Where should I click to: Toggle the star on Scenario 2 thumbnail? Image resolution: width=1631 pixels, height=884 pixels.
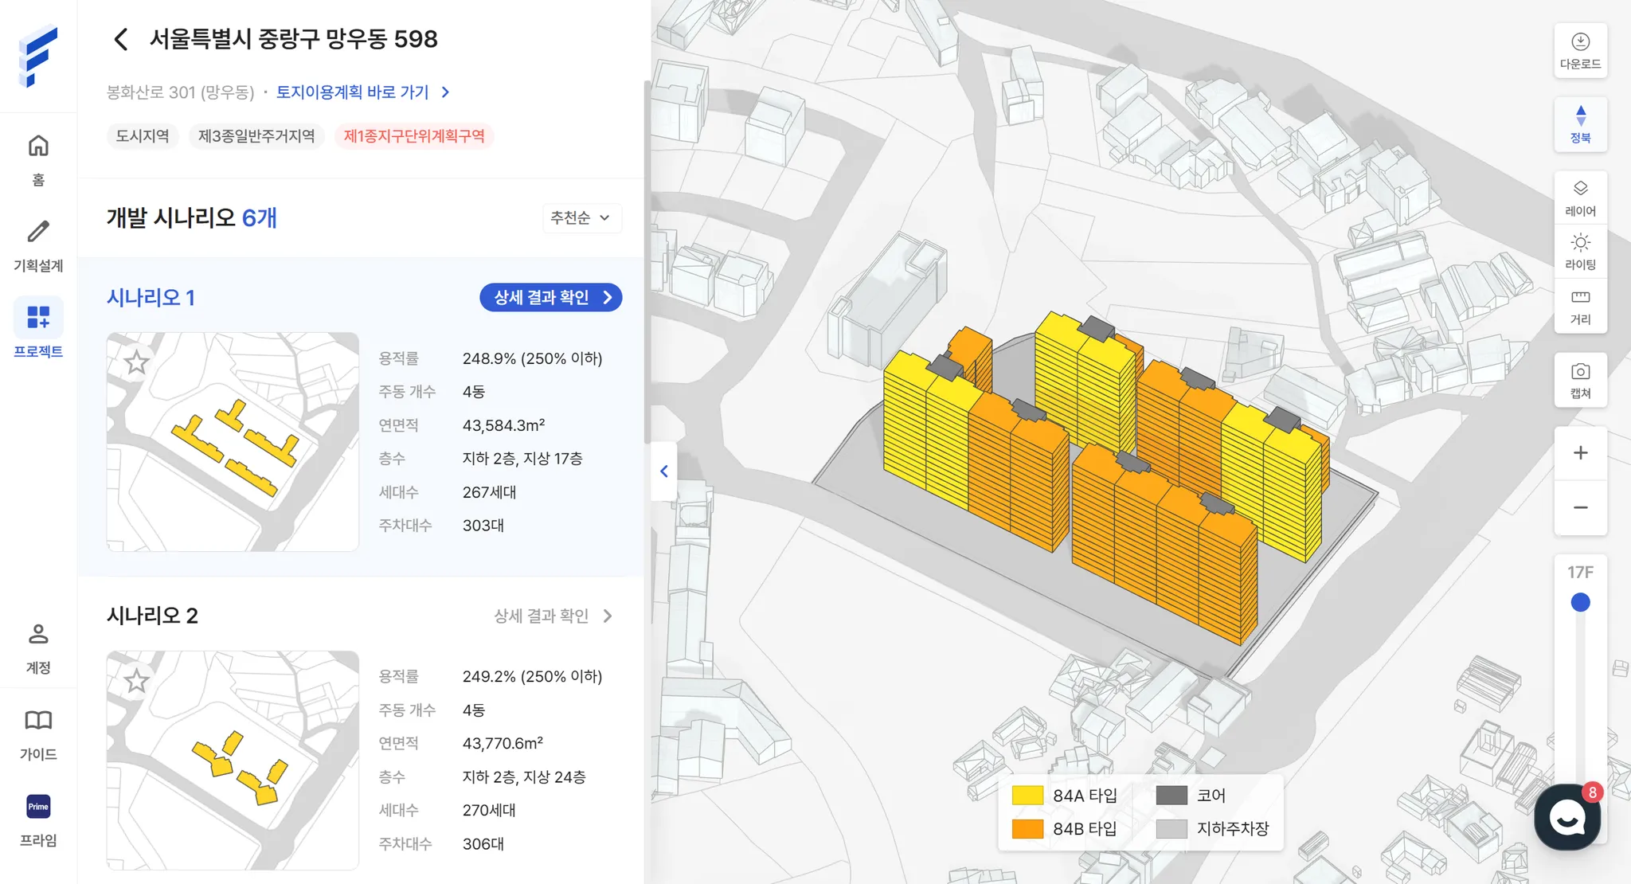click(x=137, y=681)
